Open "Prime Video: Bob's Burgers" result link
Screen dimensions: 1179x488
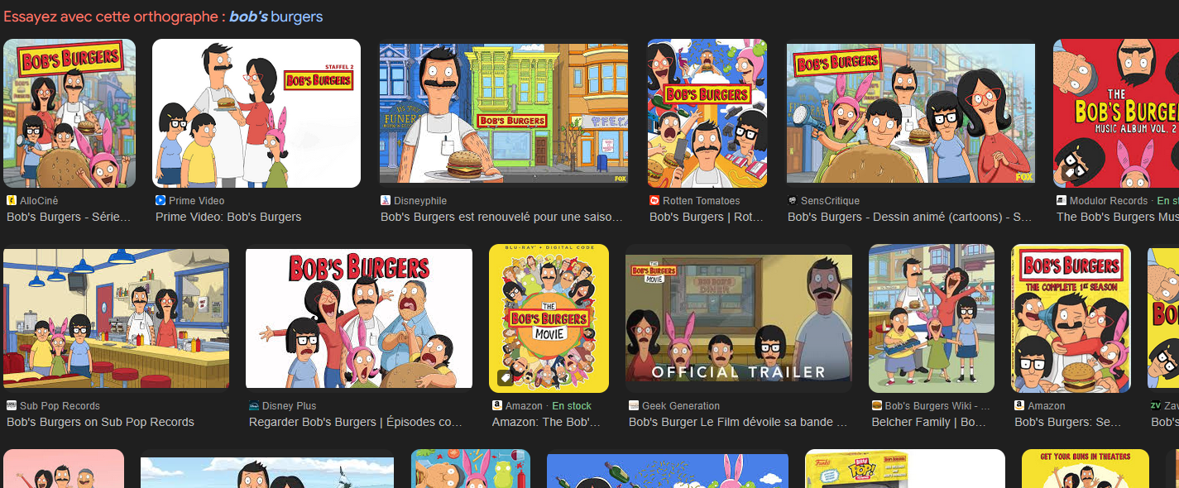point(228,217)
